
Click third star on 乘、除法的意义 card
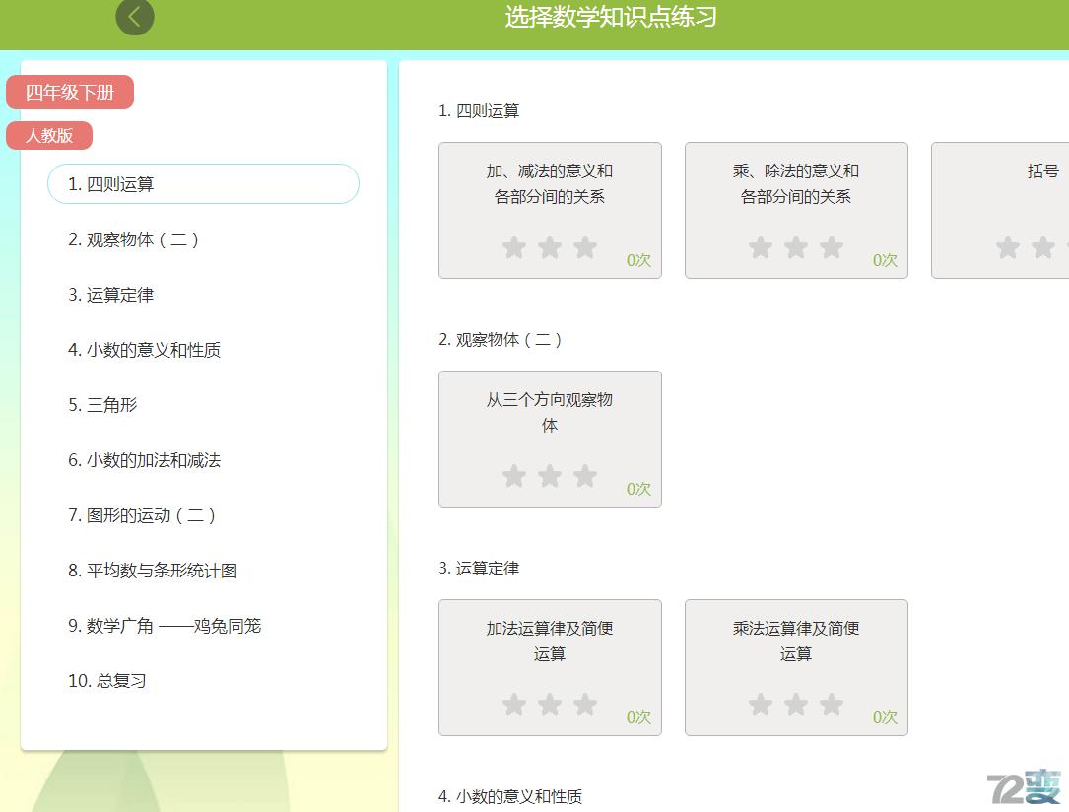point(833,247)
